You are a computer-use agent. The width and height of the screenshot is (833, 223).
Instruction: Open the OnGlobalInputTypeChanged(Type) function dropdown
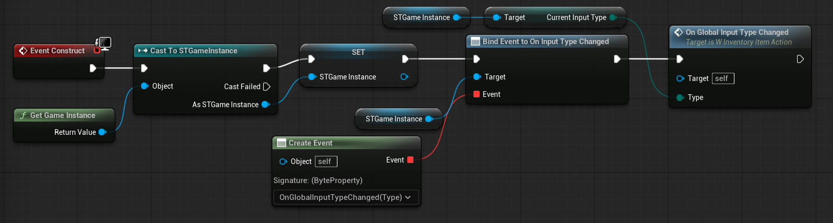click(346, 197)
